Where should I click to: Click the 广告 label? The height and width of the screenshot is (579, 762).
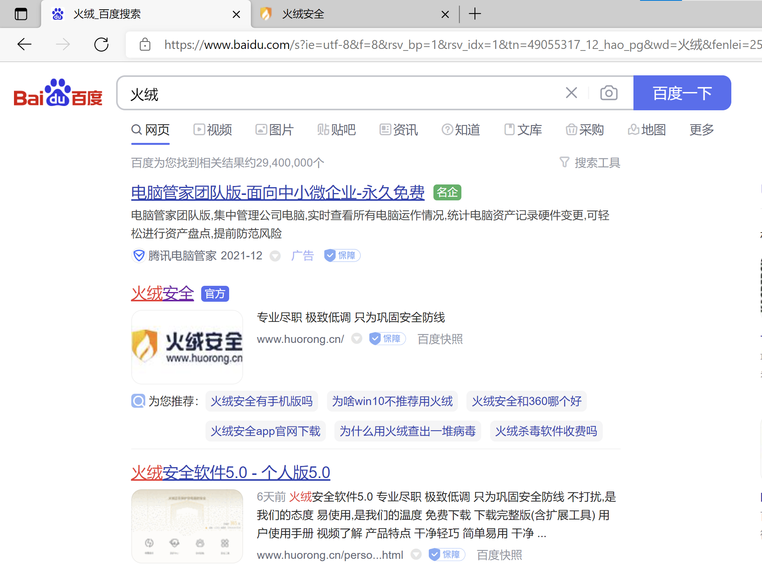(303, 256)
